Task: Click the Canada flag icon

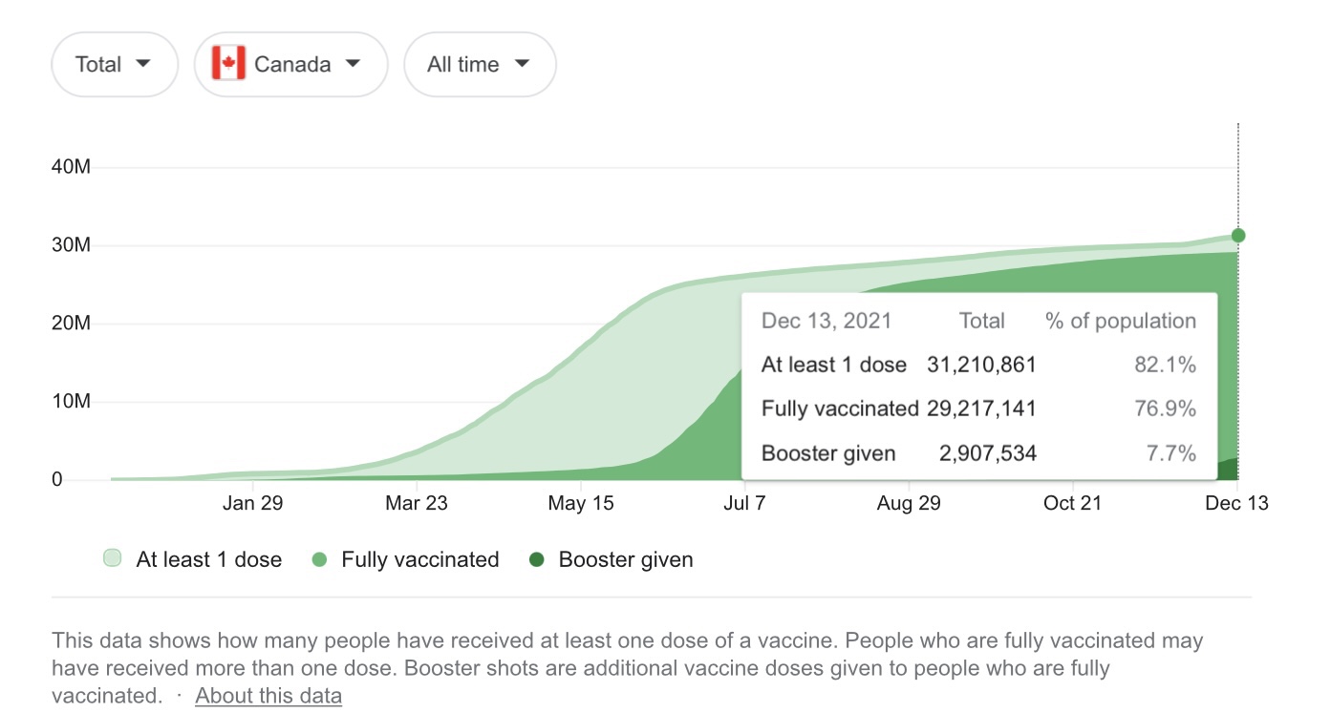Action: click(228, 64)
